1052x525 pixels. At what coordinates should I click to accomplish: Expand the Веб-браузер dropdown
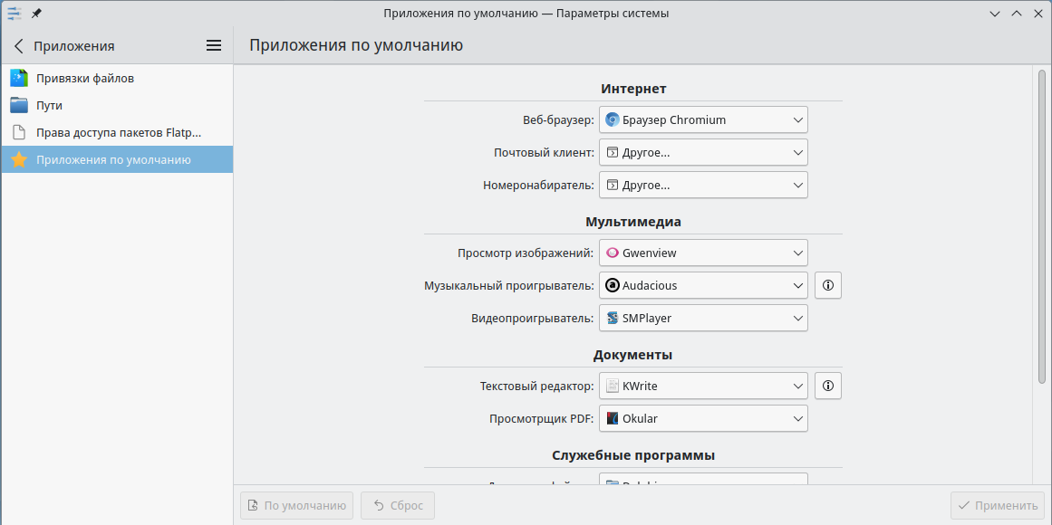pyautogui.click(x=703, y=120)
